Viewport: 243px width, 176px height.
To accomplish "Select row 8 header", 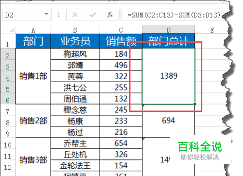I will coord(8,121).
